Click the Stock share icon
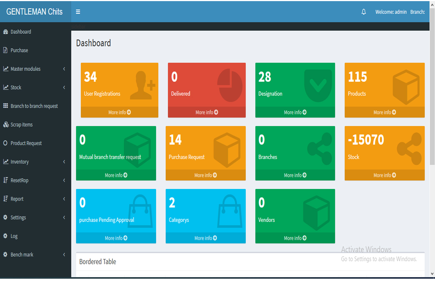Screen dimensions: 435x285 coord(409,148)
